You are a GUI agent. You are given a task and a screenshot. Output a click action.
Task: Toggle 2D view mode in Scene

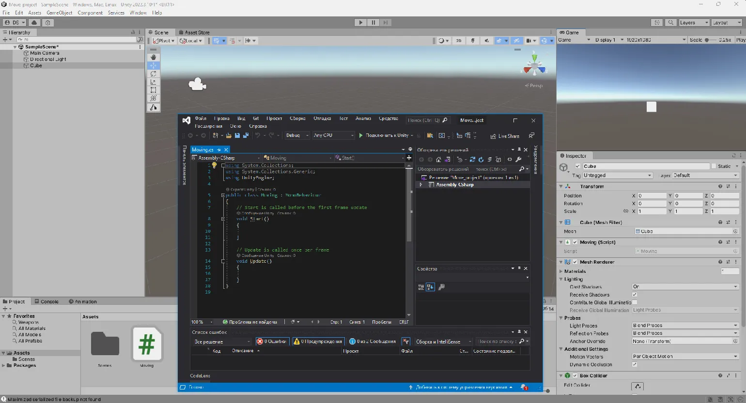458,41
